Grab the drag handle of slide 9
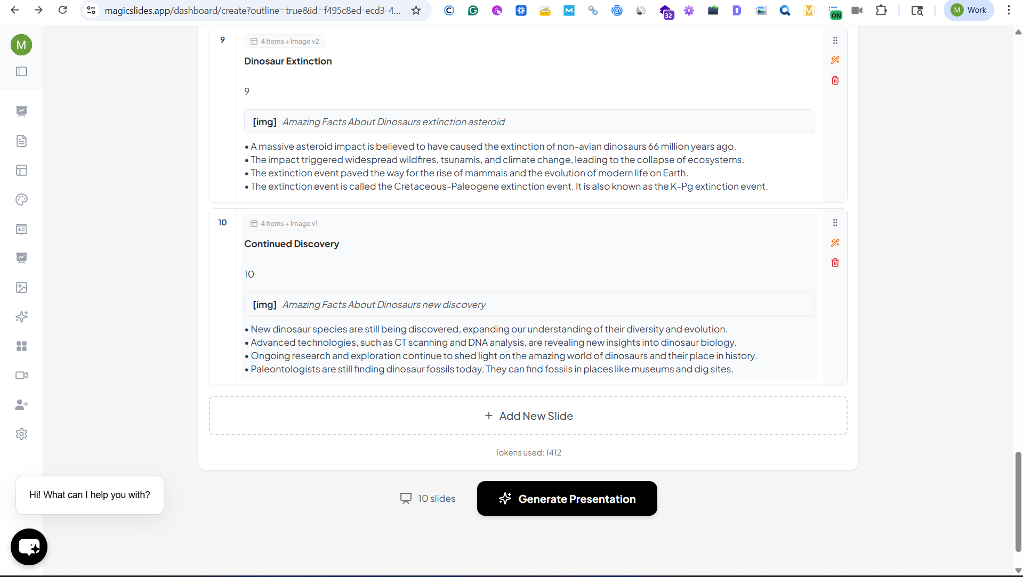This screenshot has width=1023, height=577. 835,40
